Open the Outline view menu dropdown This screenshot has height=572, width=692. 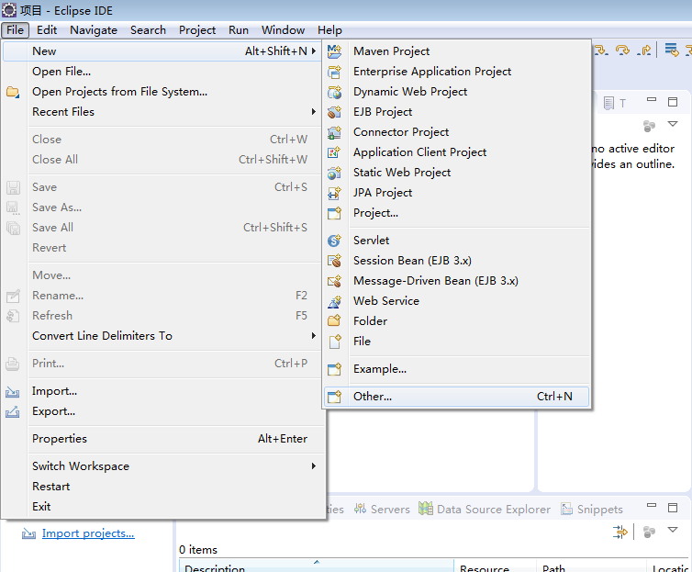pyautogui.click(x=673, y=124)
